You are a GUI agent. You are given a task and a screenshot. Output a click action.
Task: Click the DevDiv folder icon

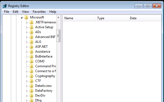click(31, 95)
